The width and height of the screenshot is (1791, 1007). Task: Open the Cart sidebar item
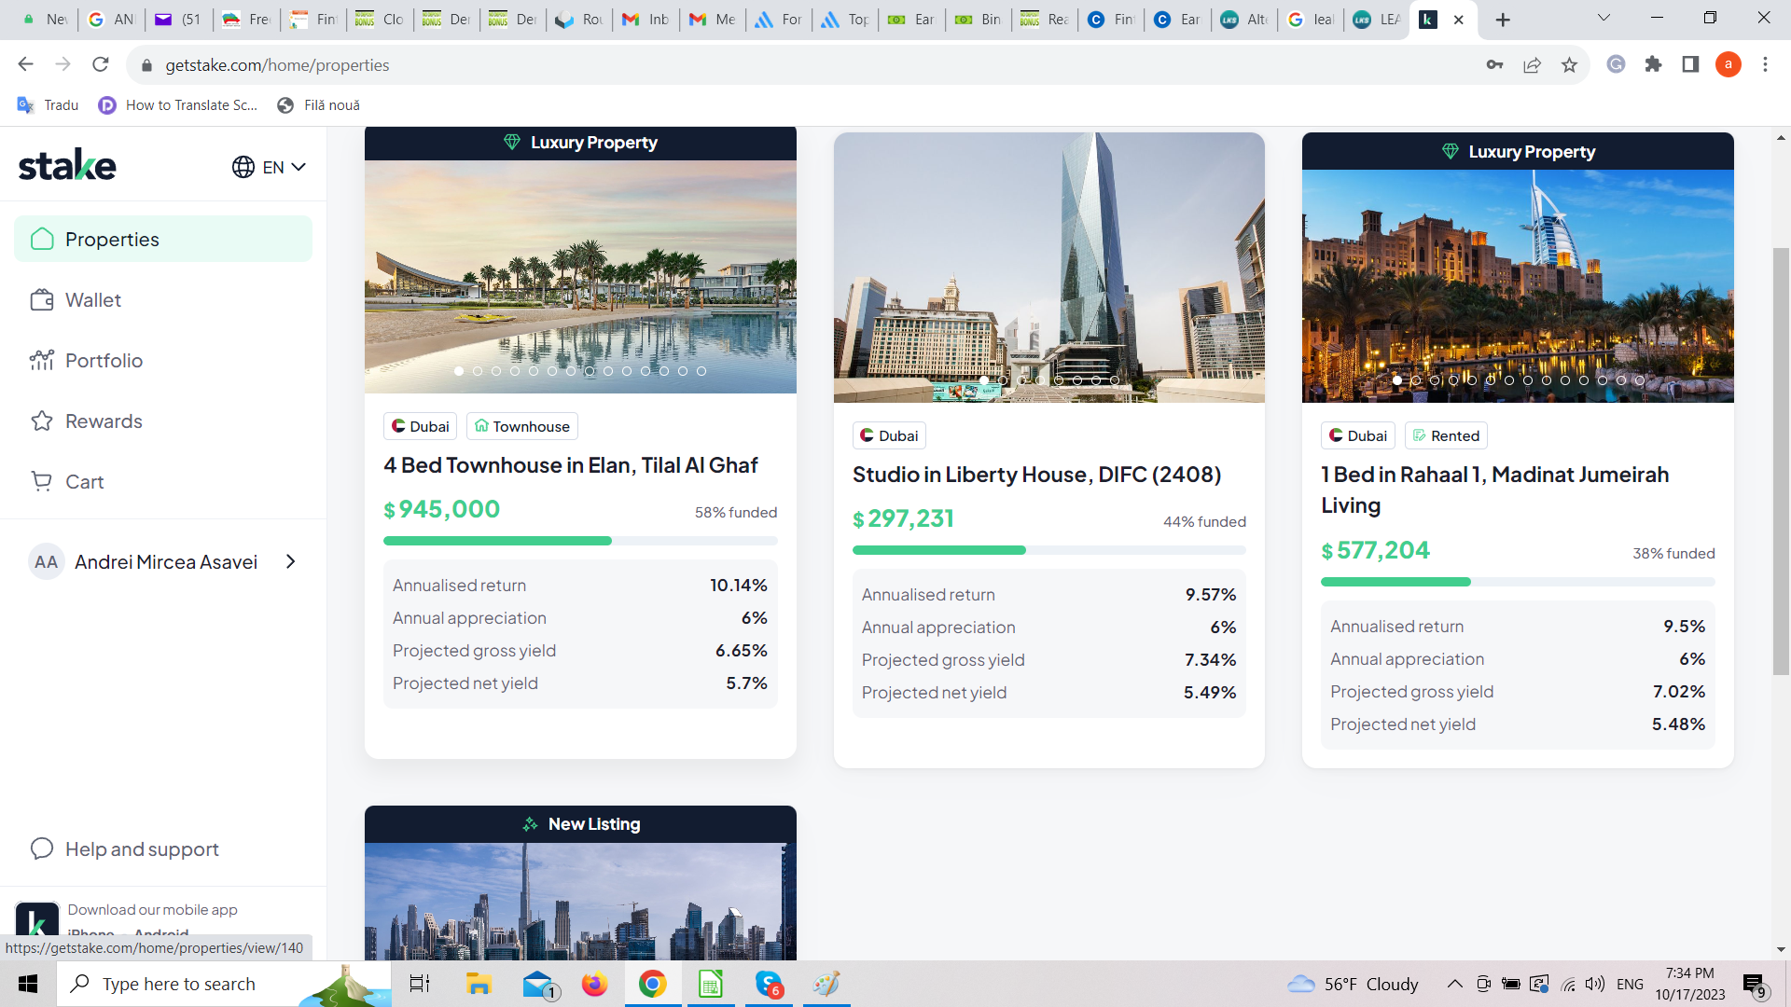coord(163,482)
